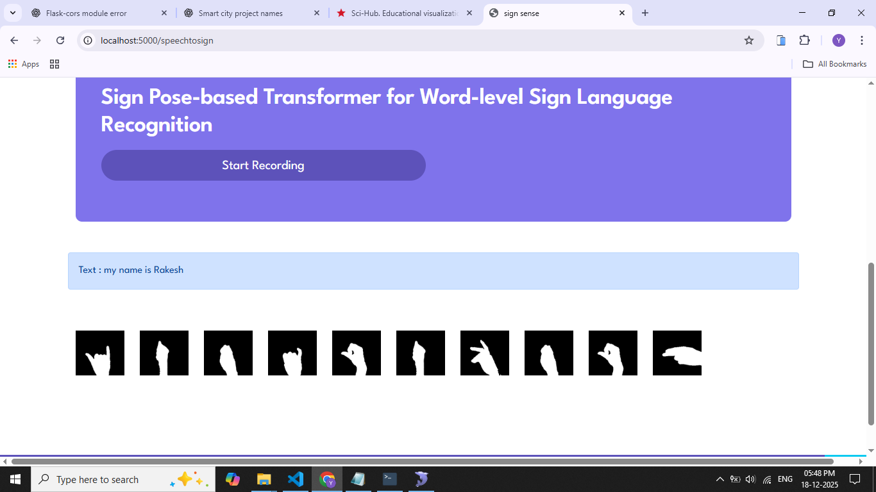Click the page's vertical scrollbar thumb
The height and width of the screenshot is (492, 876).
(871, 343)
